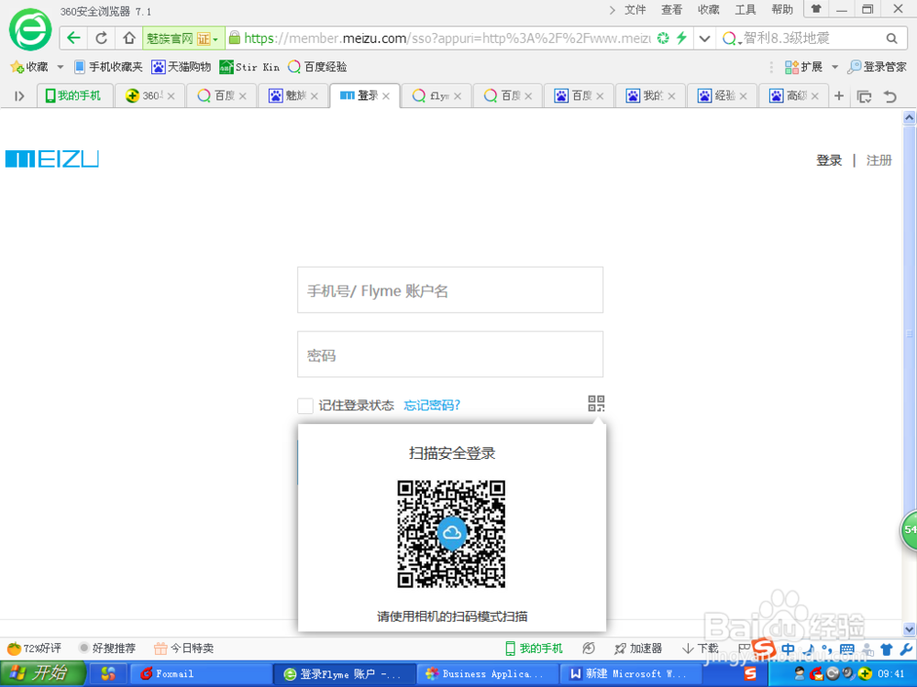Open the 工具 menu
The image size is (917, 687).
[x=745, y=10]
